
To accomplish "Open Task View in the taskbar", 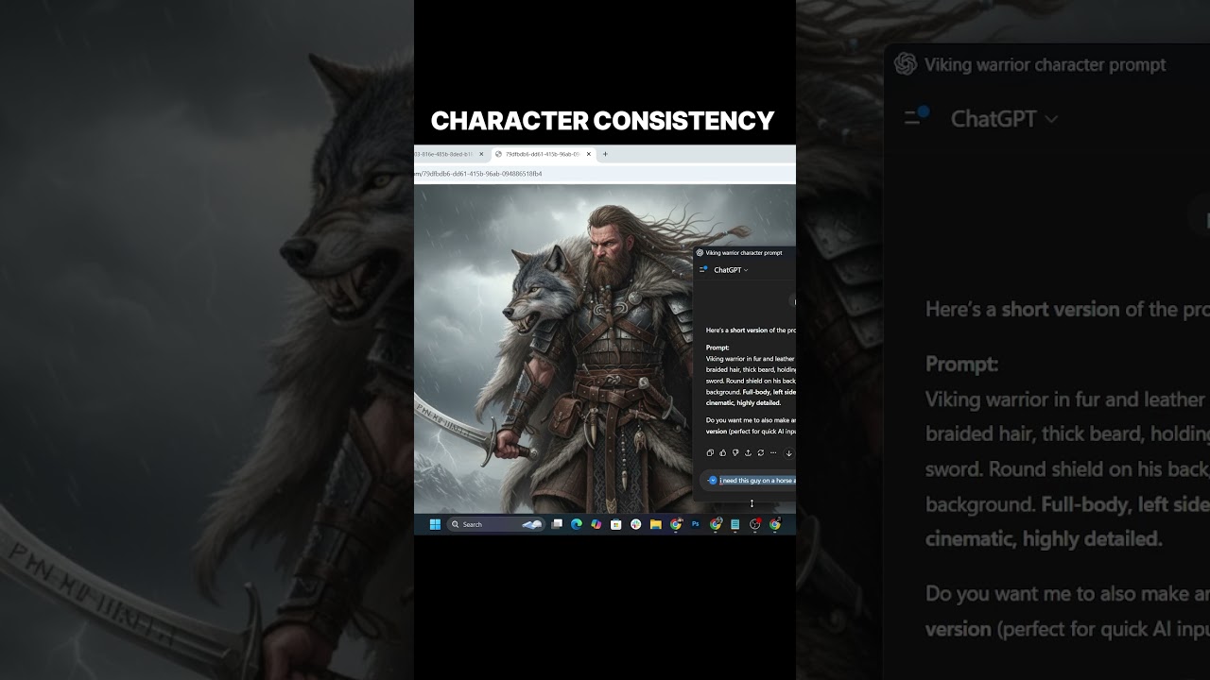I will click(x=557, y=524).
